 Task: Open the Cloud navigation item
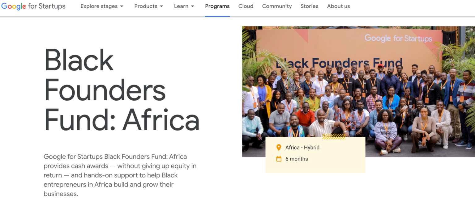point(246,6)
